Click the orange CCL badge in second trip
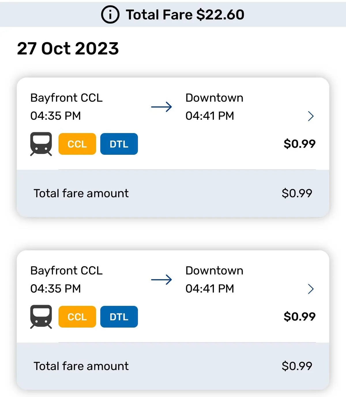Image resolution: width=346 pixels, height=397 pixels. coord(77,316)
